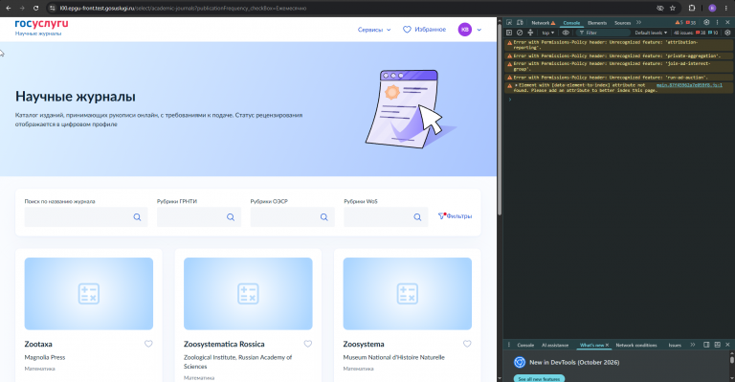Screen dimensions: 735x382
Task: Click search icon in journal name field
Action: (x=137, y=217)
